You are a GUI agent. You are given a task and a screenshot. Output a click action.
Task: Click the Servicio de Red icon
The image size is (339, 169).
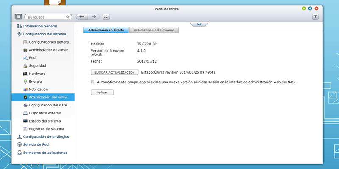pyautogui.click(x=19, y=144)
